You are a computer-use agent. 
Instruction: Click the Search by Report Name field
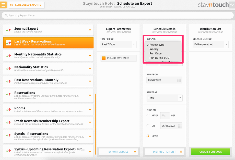pyautogui.click(x=118, y=15)
